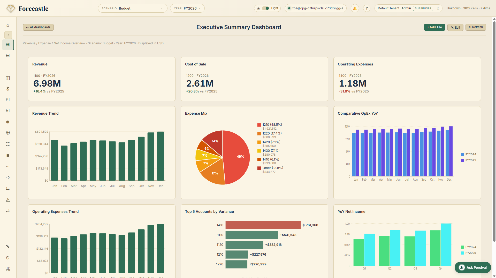Go back via All dashboards link

tap(38, 27)
